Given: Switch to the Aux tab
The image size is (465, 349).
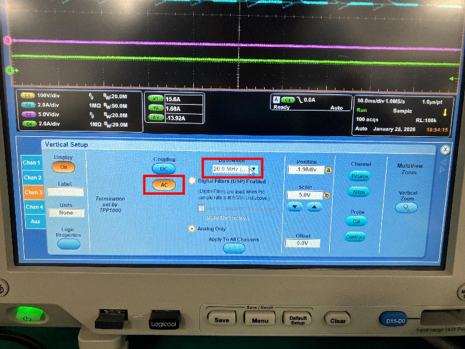Looking at the screenshot, I should pos(35,222).
